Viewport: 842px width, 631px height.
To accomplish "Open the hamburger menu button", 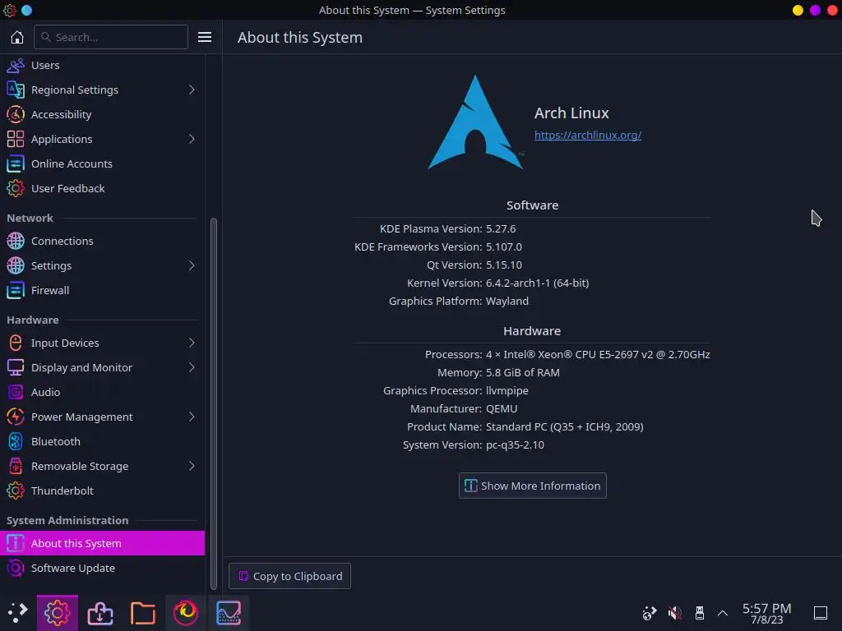I will (x=205, y=37).
